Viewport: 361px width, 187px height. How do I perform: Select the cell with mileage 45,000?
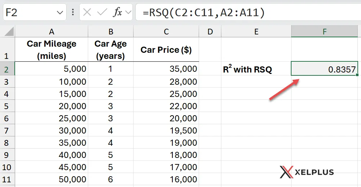51,167
